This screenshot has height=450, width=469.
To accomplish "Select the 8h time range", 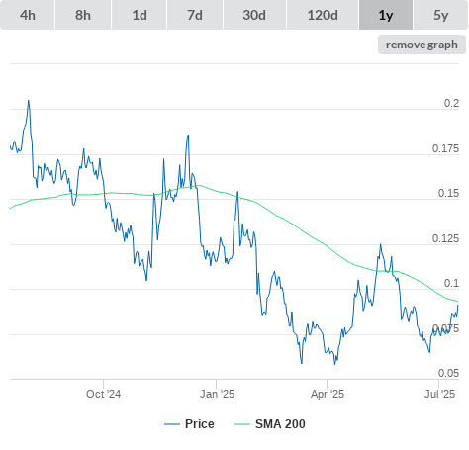I will 83,15.
